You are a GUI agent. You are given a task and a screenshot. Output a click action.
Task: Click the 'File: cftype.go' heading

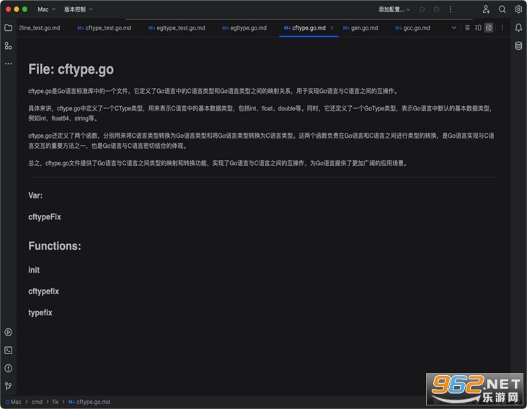tap(71, 69)
